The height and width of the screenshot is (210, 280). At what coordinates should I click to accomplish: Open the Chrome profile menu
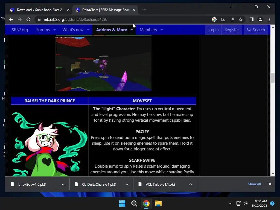(260, 19)
